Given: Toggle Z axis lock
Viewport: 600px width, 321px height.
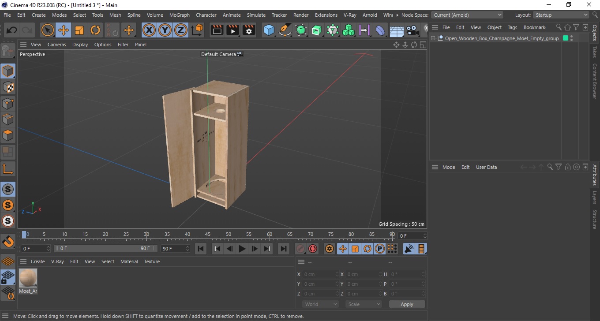Looking at the screenshot, I should tap(181, 30).
